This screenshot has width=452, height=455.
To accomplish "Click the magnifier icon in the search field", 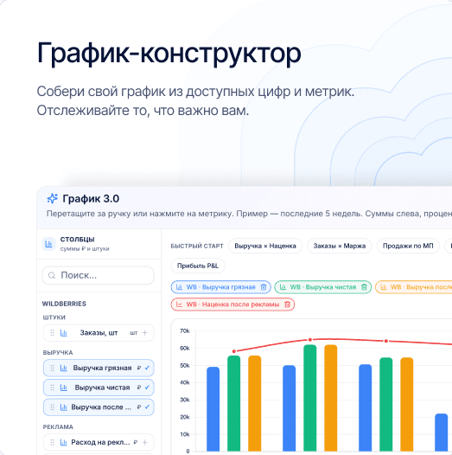I will [x=52, y=275].
